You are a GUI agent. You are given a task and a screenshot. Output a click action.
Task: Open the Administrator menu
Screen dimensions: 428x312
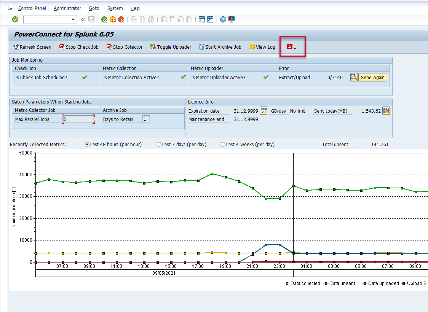[67, 8]
